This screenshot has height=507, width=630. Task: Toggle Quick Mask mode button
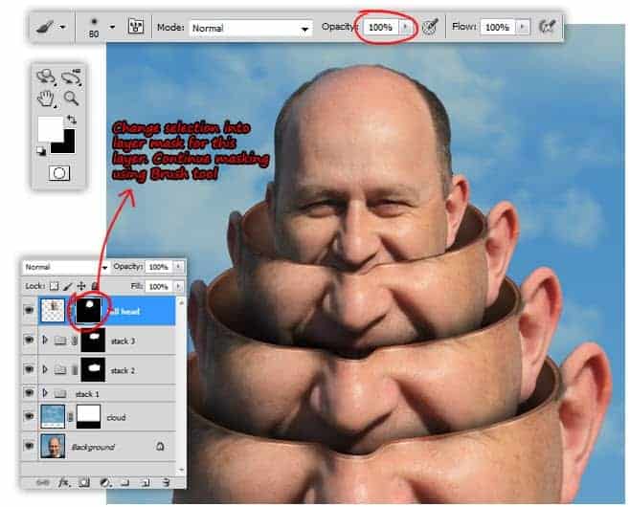click(x=59, y=173)
